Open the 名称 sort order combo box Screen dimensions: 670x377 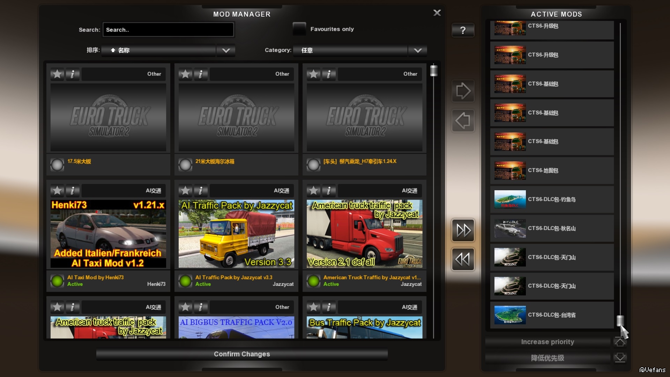(x=159, y=50)
